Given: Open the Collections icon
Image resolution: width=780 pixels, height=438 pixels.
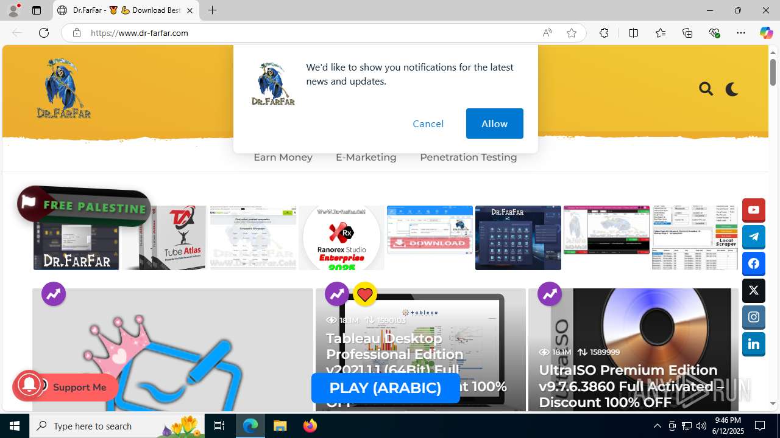Looking at the screenshot, I should [687, 33].
